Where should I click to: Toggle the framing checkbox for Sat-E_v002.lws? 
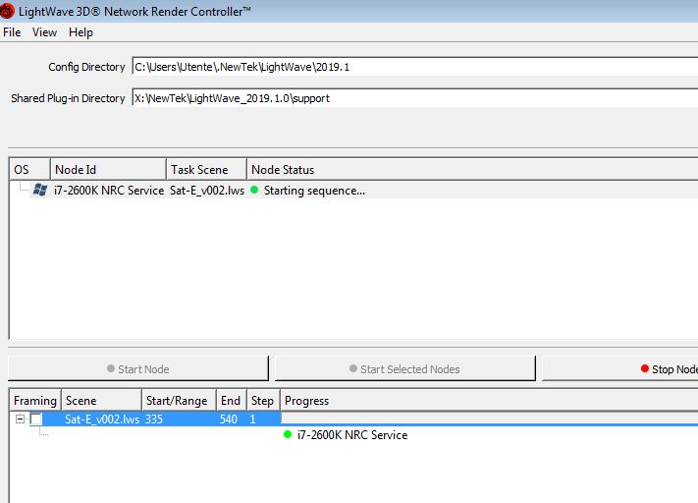click(x=36, y=419)
